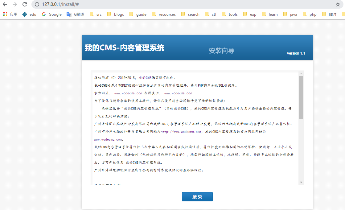Image resolution: width=345 pixels, height=210 pixels.
Task: Open the Apps grid shortcut in bookmarks bar
Action: coord(10,14)
